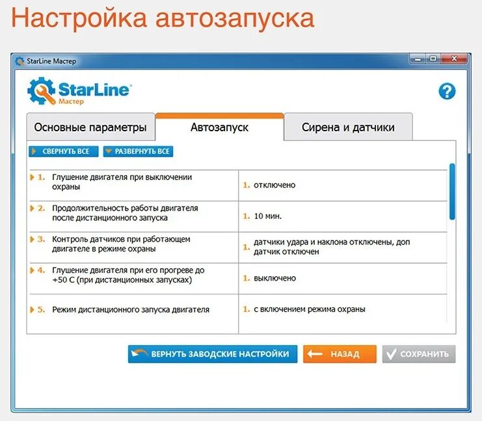Maximize the StarLine Мастер window
This screenshot has height=421, width=482.
click(433, 58)
